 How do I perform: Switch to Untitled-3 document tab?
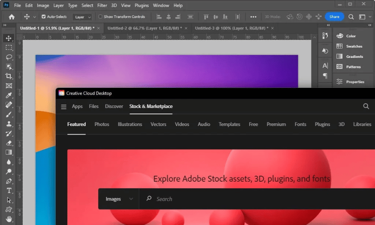[231, 28]
